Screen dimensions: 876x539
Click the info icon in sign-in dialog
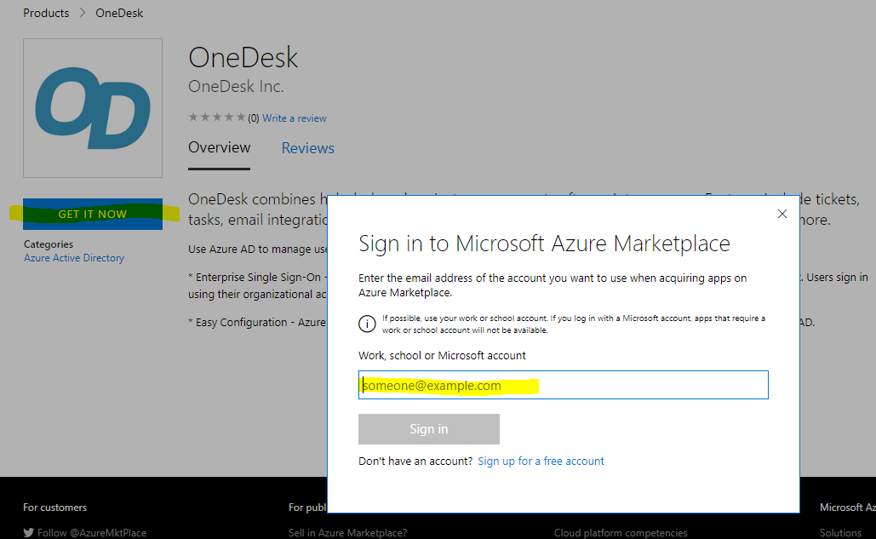pyautogui.click(x=367, y=324)
